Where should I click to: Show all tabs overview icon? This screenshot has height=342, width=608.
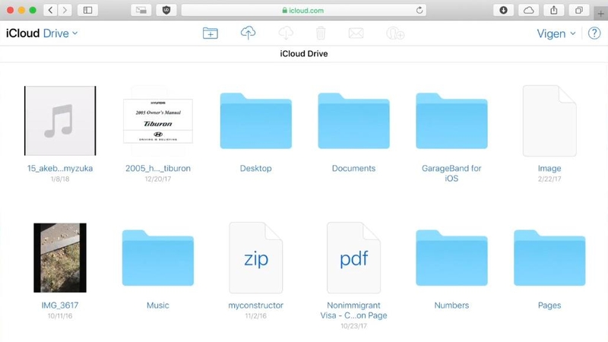pyautogui.click(x=579, y=10)
